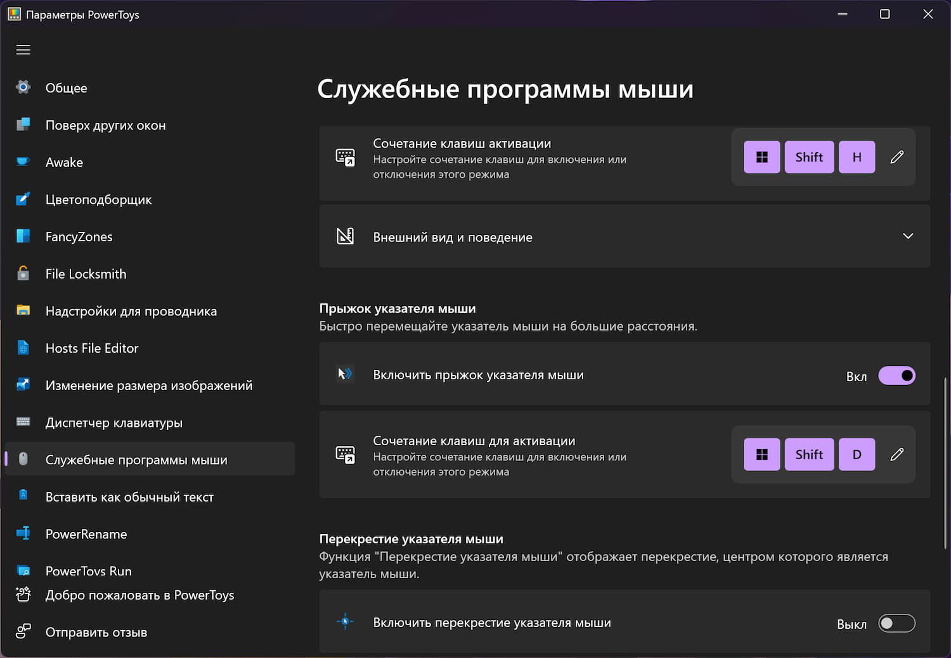Click the PowerToys icon in the title bar
Viewport: 951px width, 658px height.
click(x=14, y=14)
